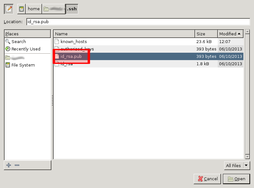Toggle sort order on Modified column
This screenshot has height=188, width=254.
point(230,34)
